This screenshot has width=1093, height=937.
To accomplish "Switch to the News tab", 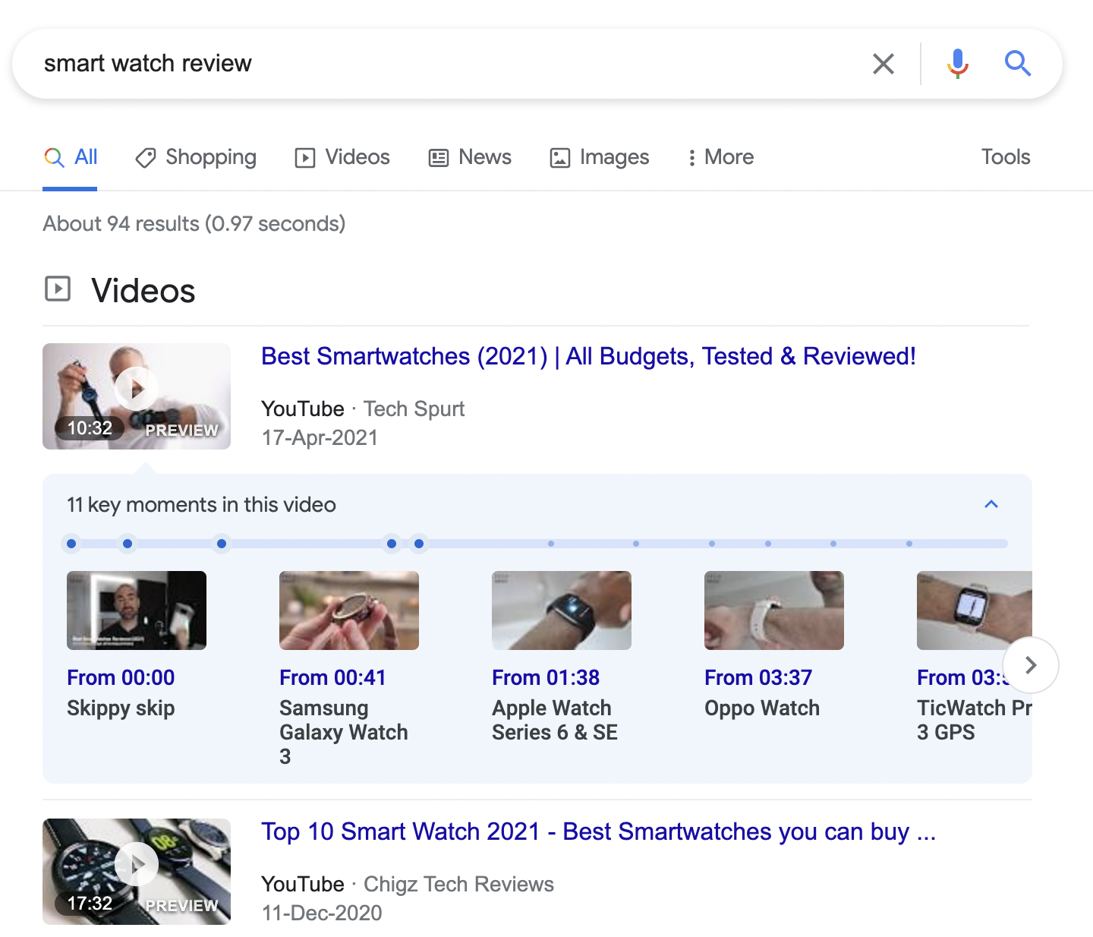I will point(470,157).
